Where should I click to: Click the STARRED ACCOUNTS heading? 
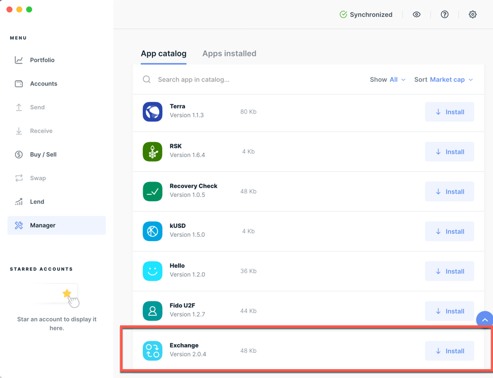41,269
